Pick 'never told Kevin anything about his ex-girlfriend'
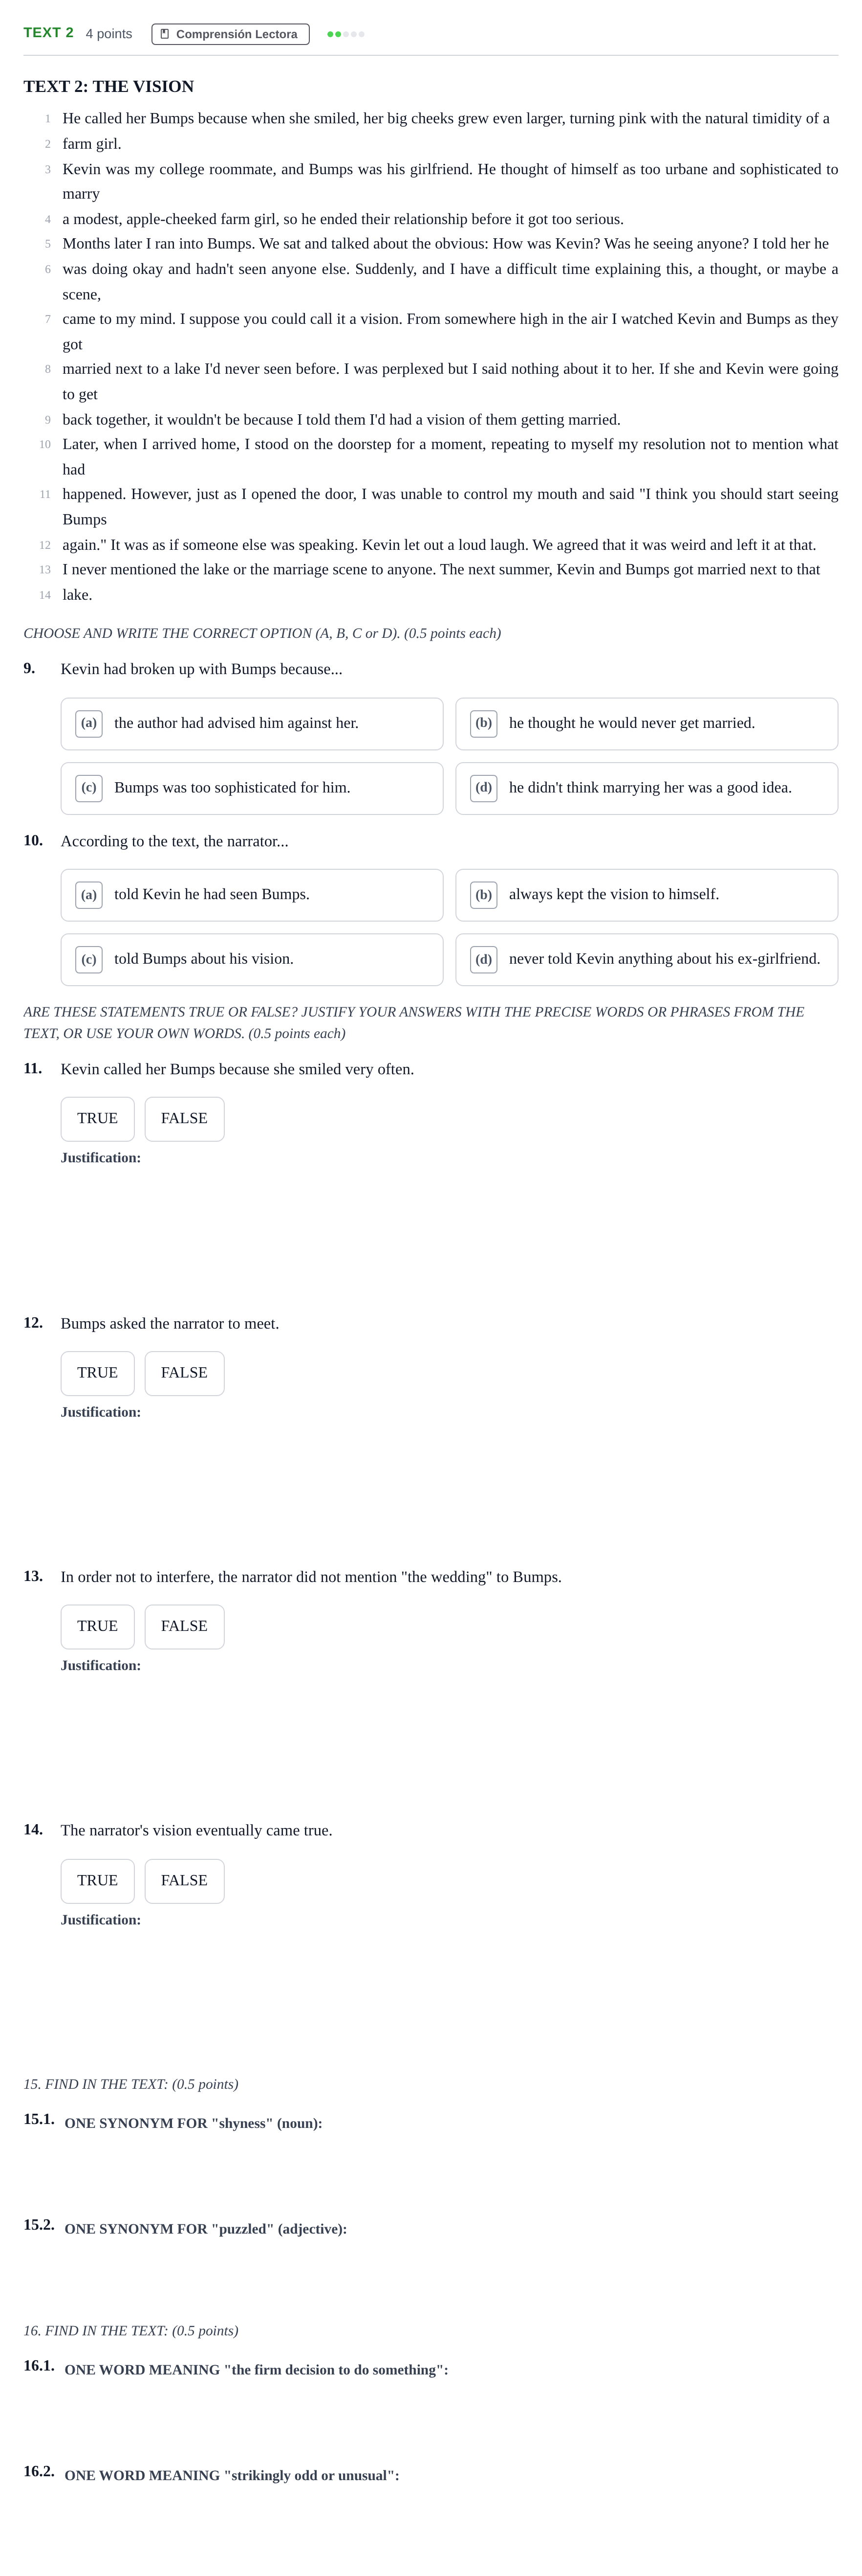Image resolution: width=862 pixels, height=2576 pixels. point(646,959)
